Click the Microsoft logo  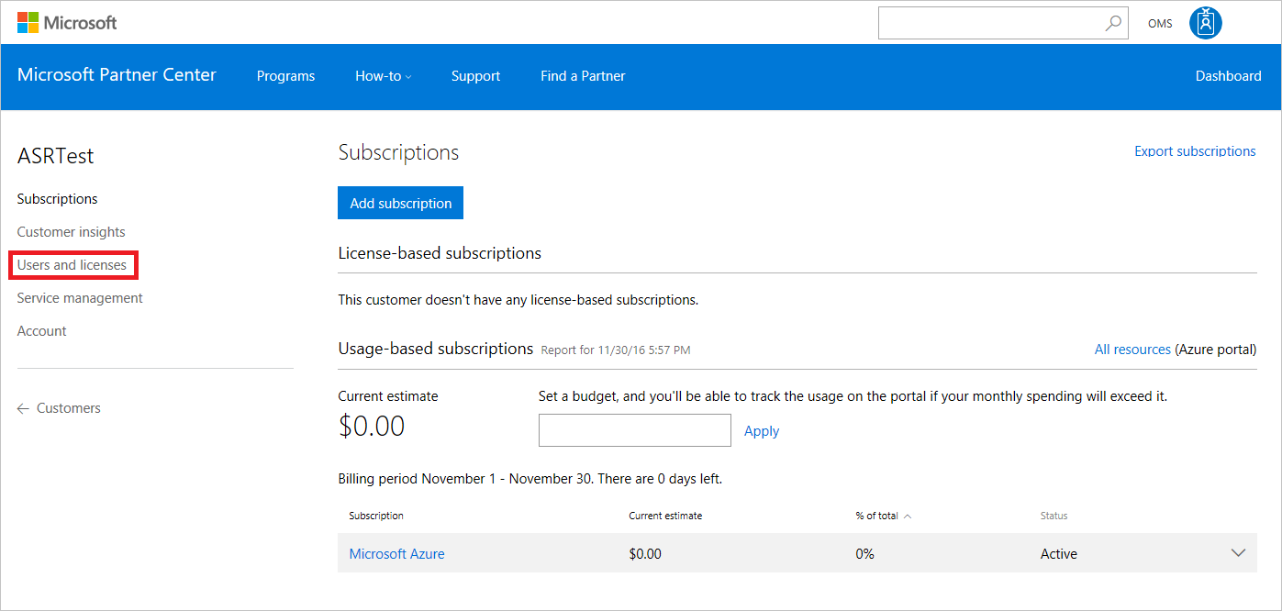(x=66, y=22)
